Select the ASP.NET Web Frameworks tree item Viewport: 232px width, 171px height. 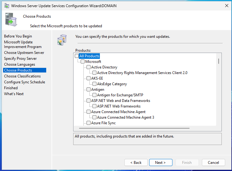[x=118, y=106]
